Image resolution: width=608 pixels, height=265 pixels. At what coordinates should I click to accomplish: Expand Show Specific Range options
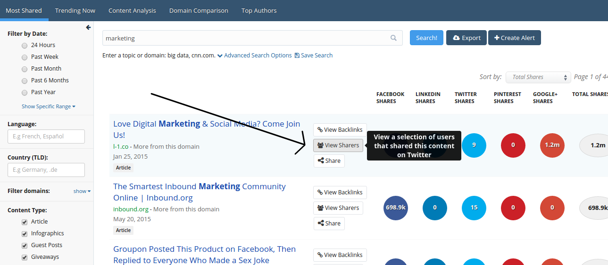(x=49, y=106)
